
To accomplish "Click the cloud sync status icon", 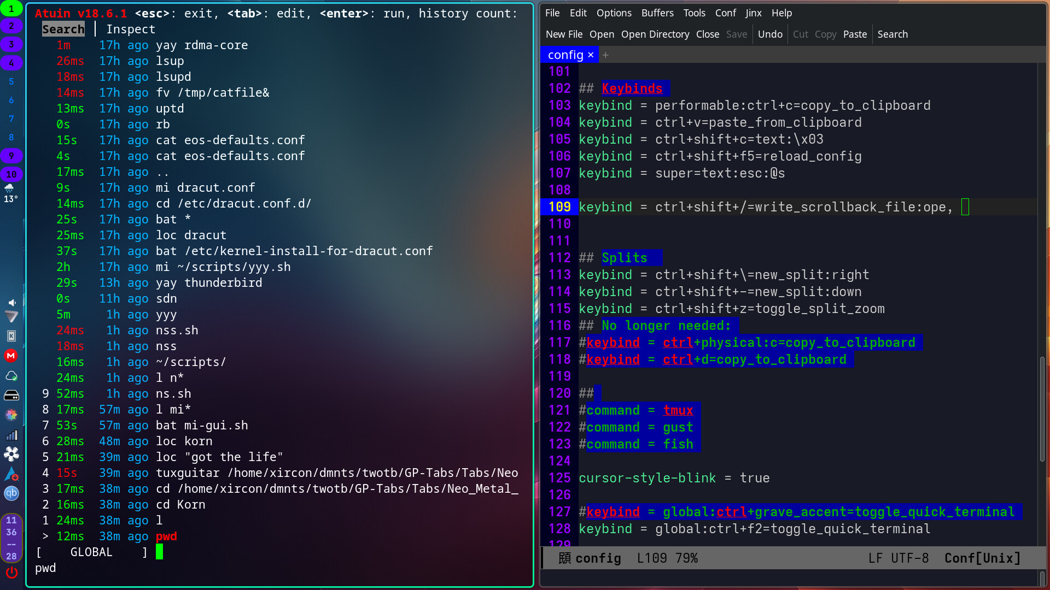I will [x=11, y=376].
